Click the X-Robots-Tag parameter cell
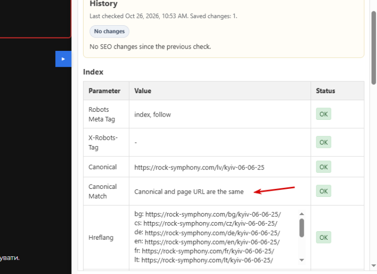The height and width of the screenshot is (274, 377). (106, 142)
